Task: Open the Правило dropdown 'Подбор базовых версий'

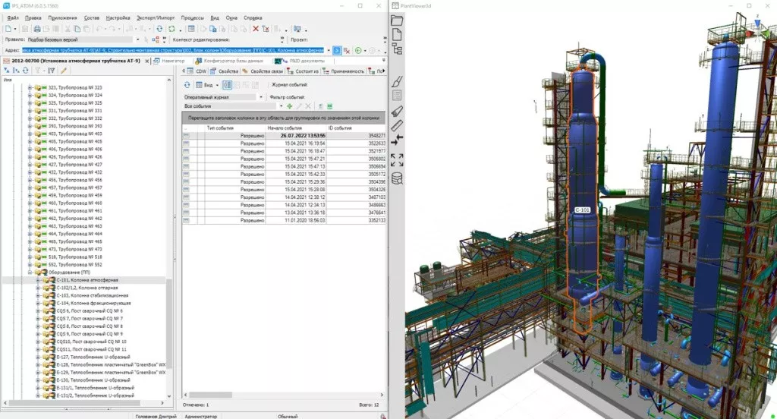Action: coord(138,39)
